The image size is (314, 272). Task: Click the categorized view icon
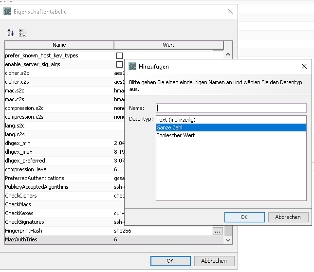click(x=22, y=33)
